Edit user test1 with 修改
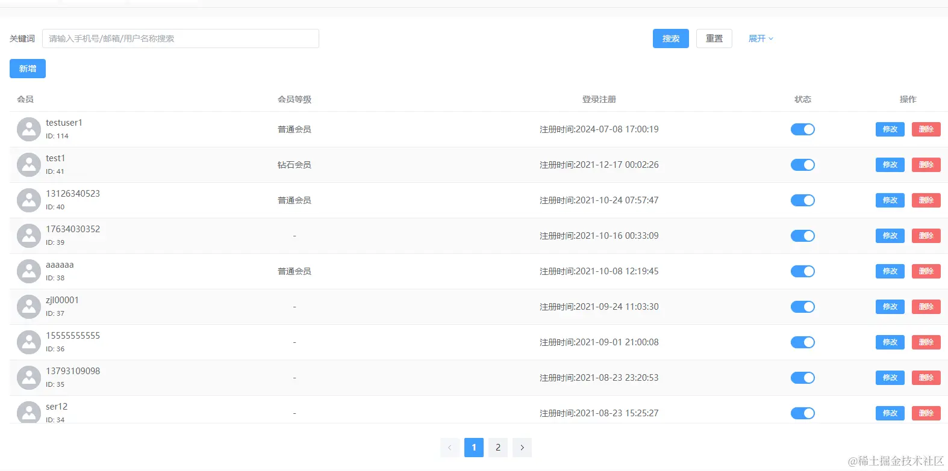The width and height of the screenshot is (948, 471). tap(890, 165)
